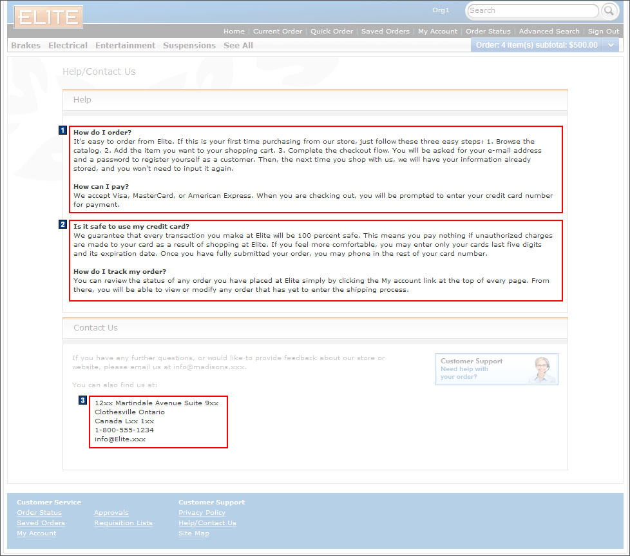
Task: Select the Suspensions category
Action: click(x=189, y=45)
